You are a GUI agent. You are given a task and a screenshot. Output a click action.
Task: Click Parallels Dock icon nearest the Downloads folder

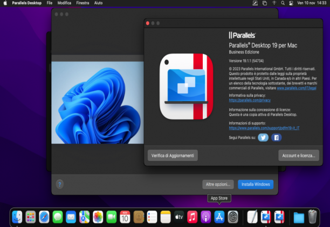tap(279, 217)
